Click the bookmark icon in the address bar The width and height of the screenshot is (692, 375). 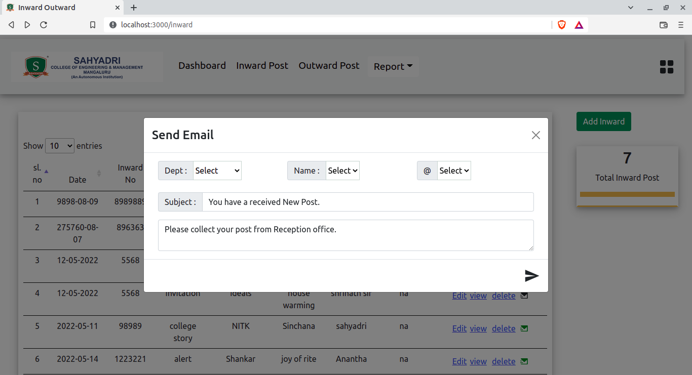[93, 24]
